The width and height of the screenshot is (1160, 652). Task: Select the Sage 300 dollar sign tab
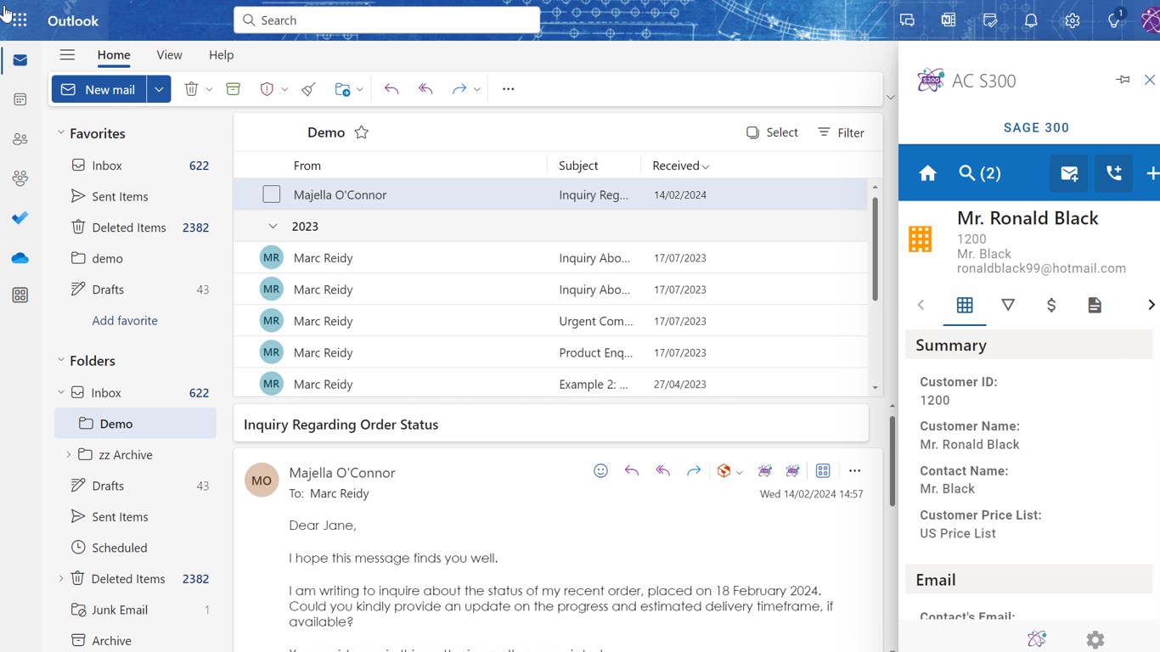(x=1051, y=305)
